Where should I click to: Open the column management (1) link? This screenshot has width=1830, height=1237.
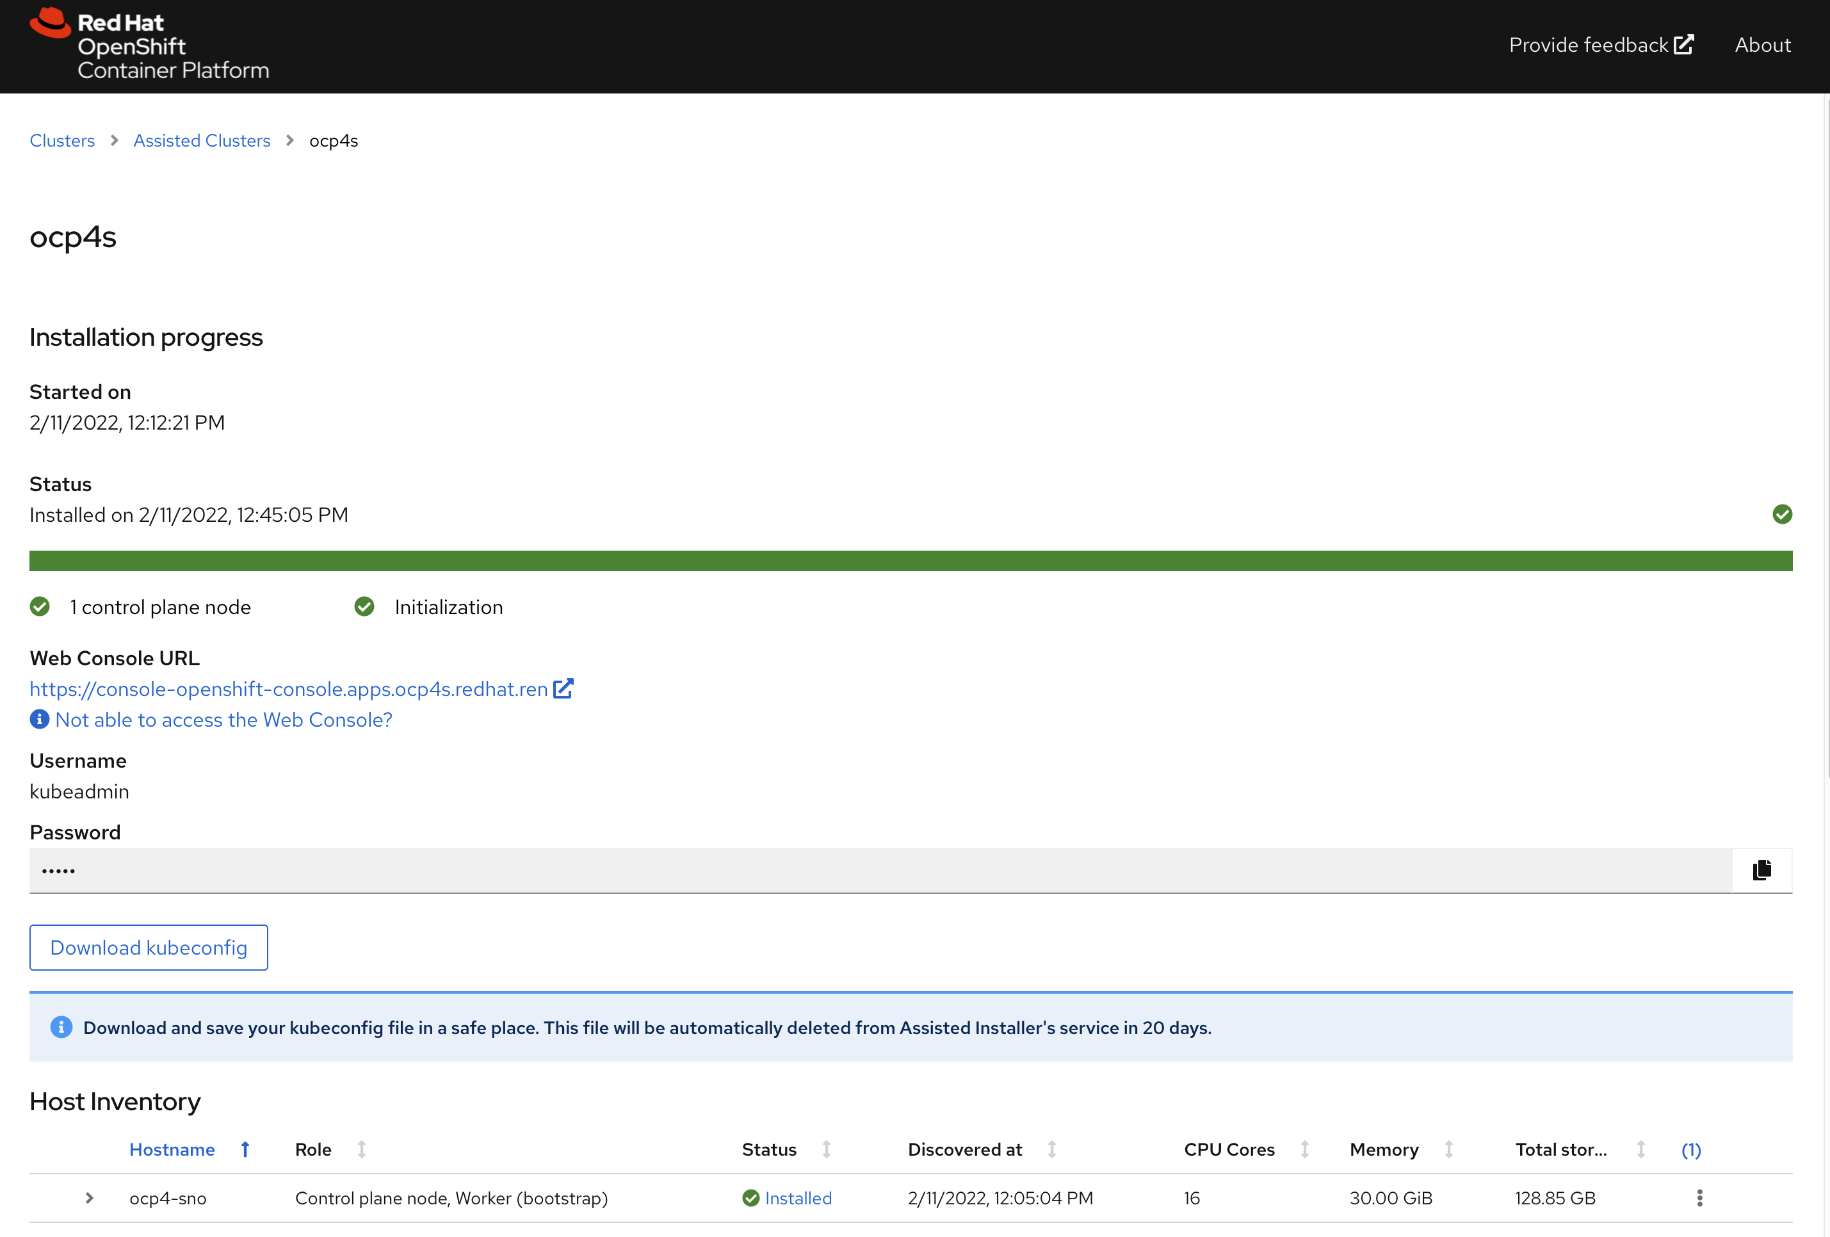click(x=1690, y=1149)
